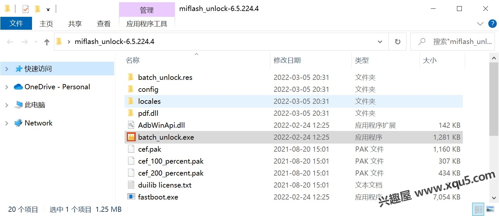
Task: Go up one folder level
Action: (x=47, y=42)
